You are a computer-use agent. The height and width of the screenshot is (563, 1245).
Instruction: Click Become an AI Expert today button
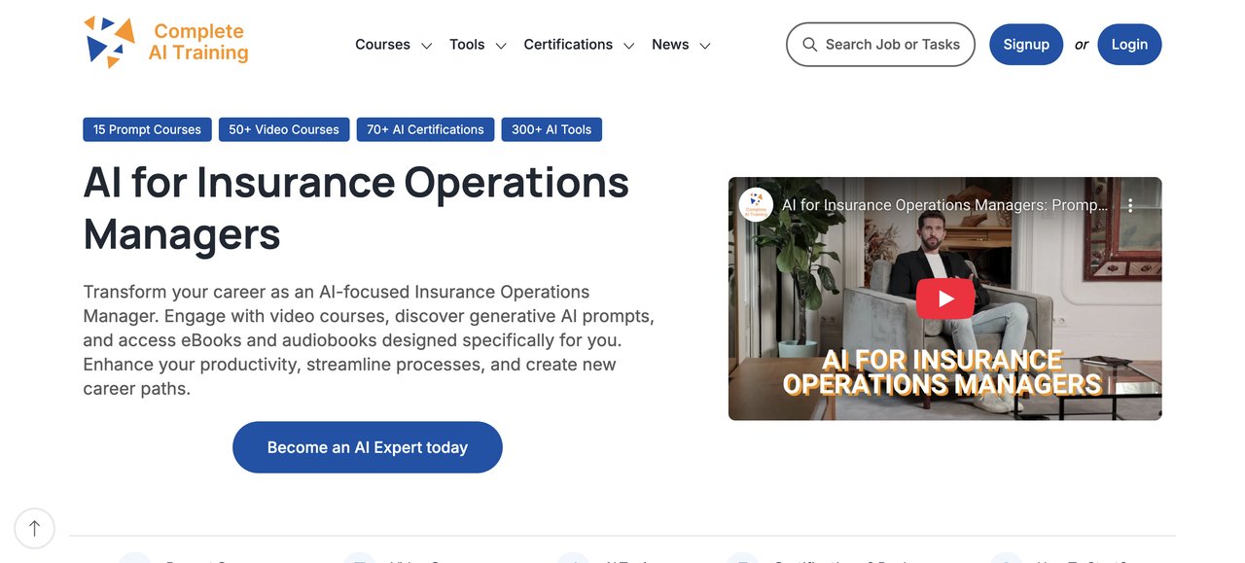(368, 447)
